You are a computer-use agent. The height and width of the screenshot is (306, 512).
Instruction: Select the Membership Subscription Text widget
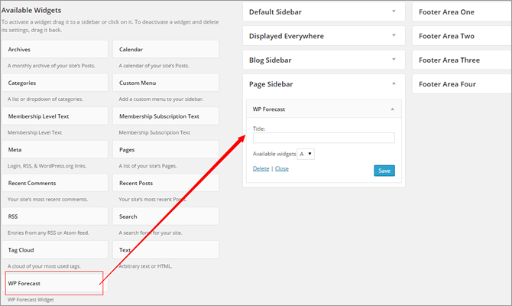pos(166,116)
